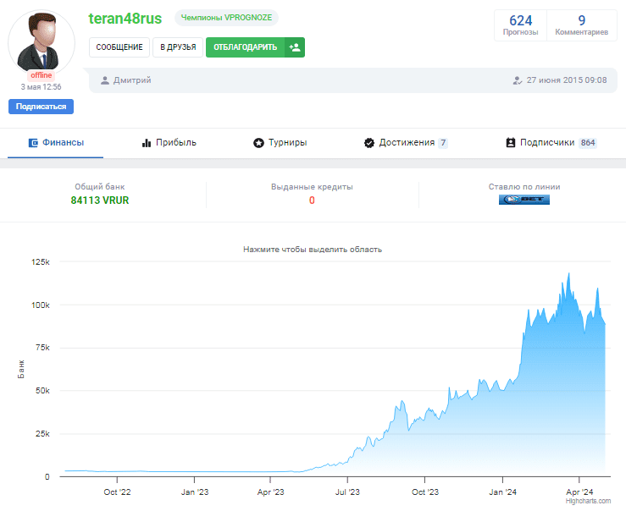626x511 pixels.
Task: Click the checkmark badge icon beside Достижения
Action: coord(368,143)
